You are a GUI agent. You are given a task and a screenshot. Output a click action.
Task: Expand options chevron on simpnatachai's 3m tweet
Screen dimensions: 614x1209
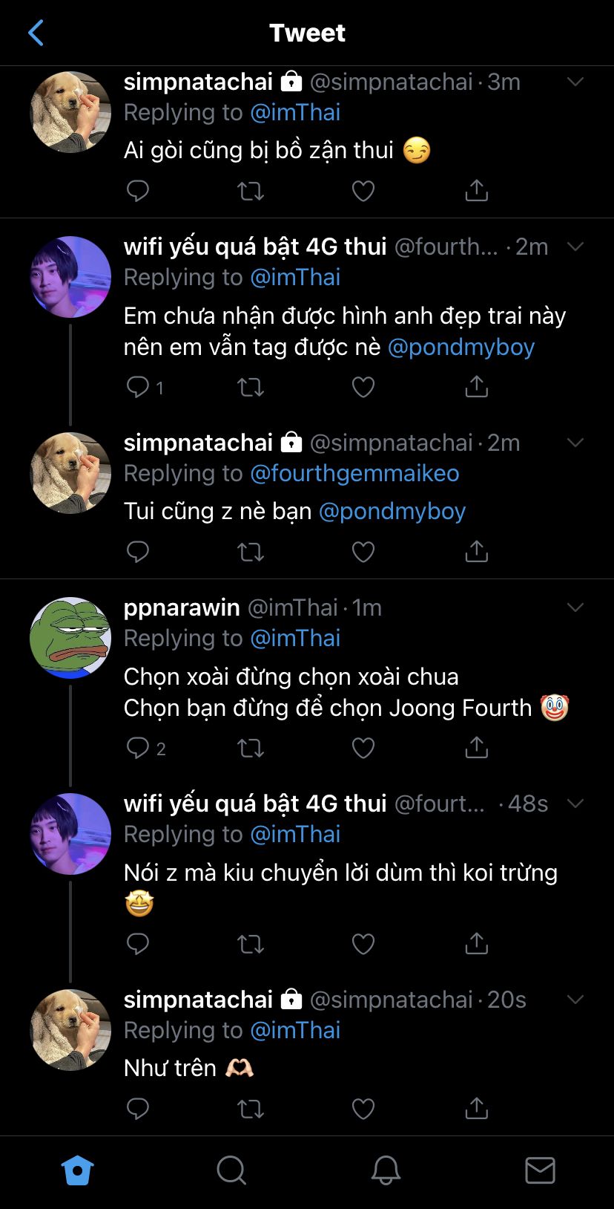(x=575, y=82)
